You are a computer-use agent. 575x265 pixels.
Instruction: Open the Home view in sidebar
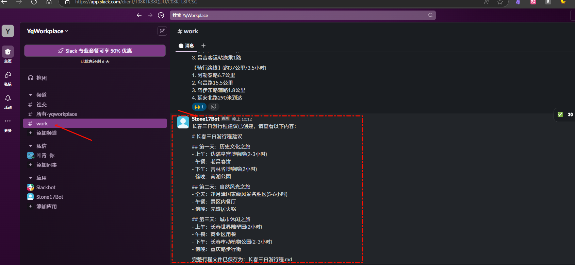8,52
